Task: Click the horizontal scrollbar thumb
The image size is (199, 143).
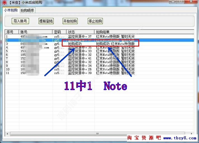Action: (x=97, y=134)
